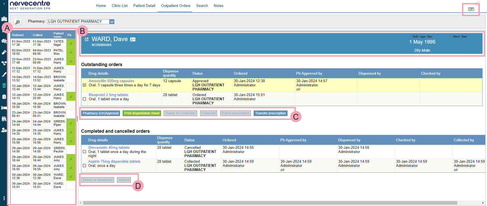Screen dimensions: 487x206
Task: Select the Aspirin 75mg dispersible tablets checkbox
Action: pyautogui.click(x=84, y=166)
